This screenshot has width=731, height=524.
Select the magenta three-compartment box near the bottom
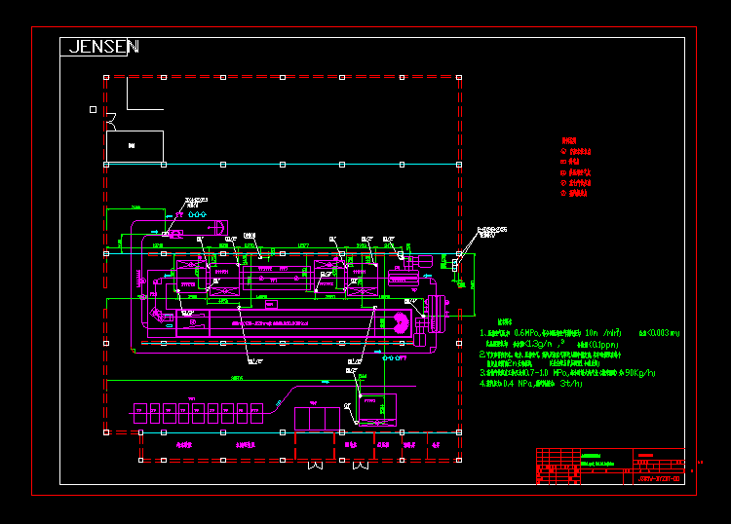[317, 419]
